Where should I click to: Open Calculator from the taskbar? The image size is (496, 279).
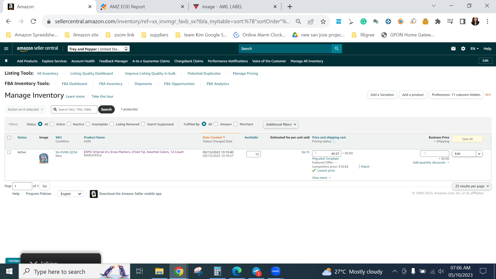pyautogui.click(x=217, y=271)
